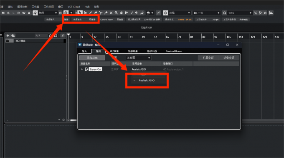This screenshot has width=284, height=158.
Task: Toggle the A suspend automation button
Action: click(x=29, y=13)
